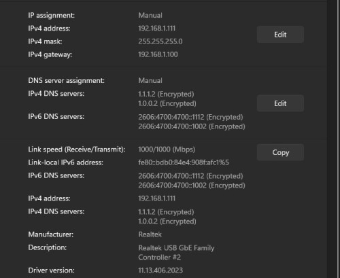Select the Link-local IPv6 address value fe80::bdb0
This screenshot has height=278, width=340.
(x=184, y=162)
